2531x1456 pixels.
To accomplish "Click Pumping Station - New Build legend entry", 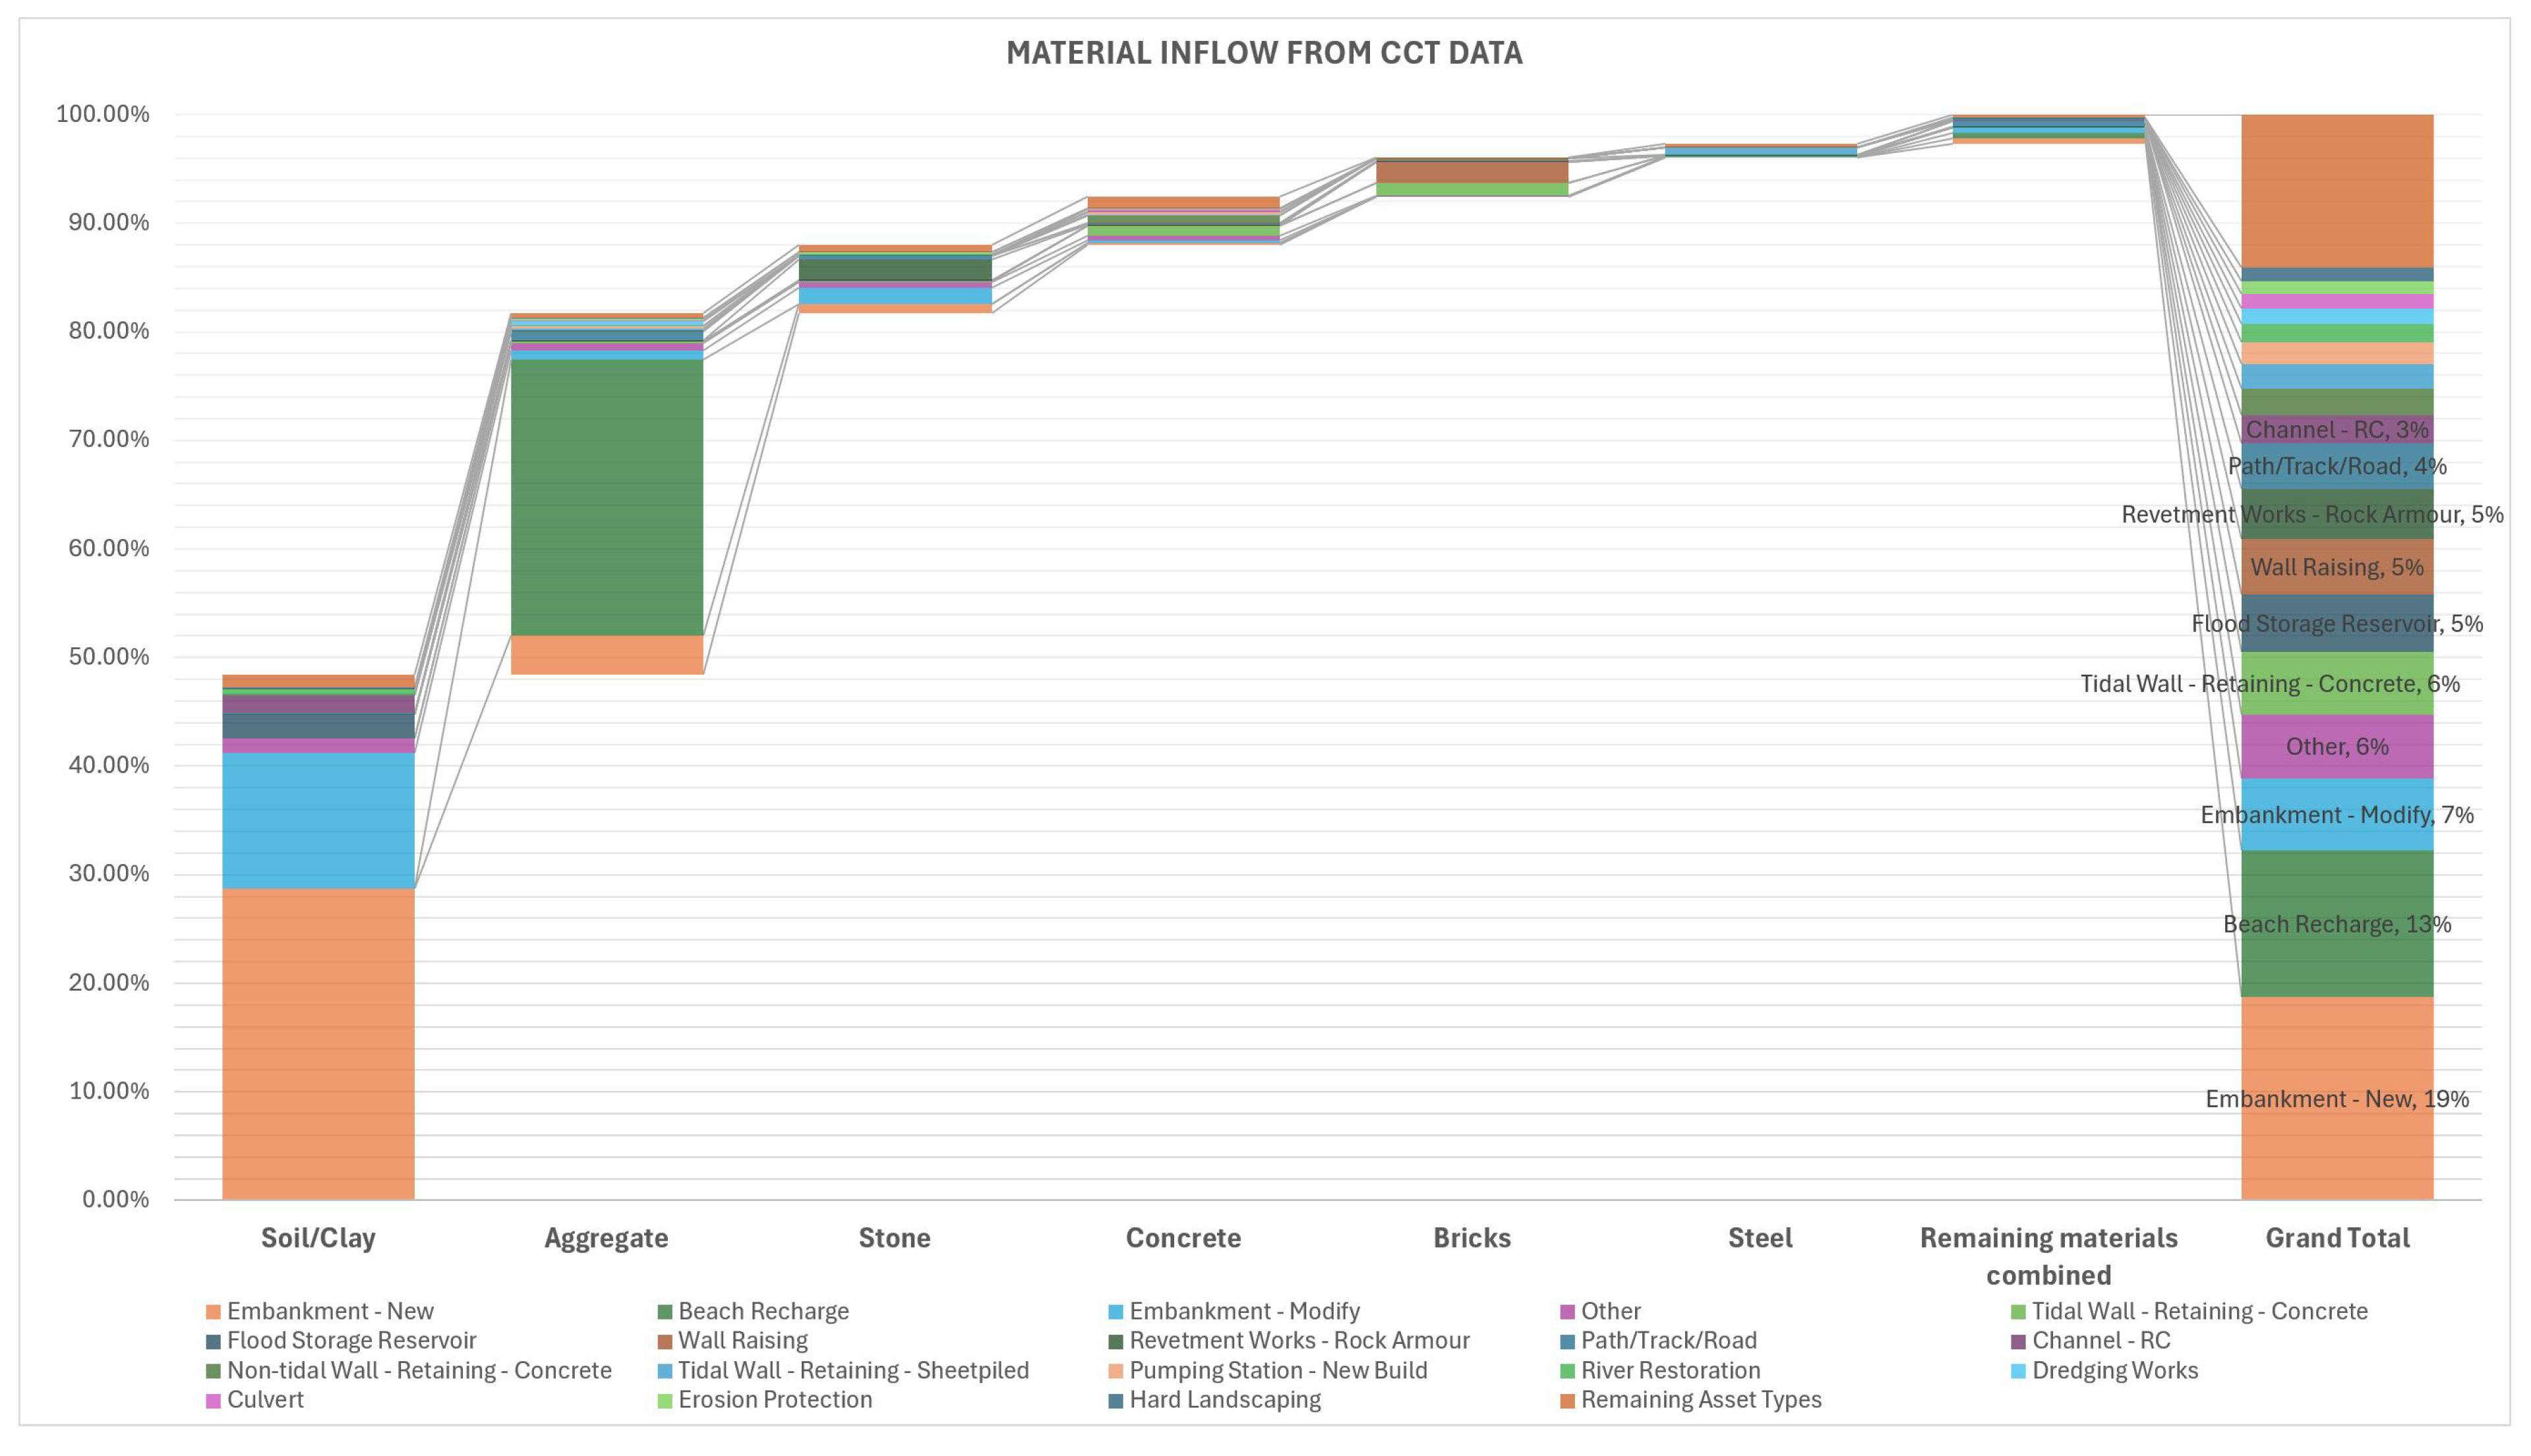I will (1268, 1370).
